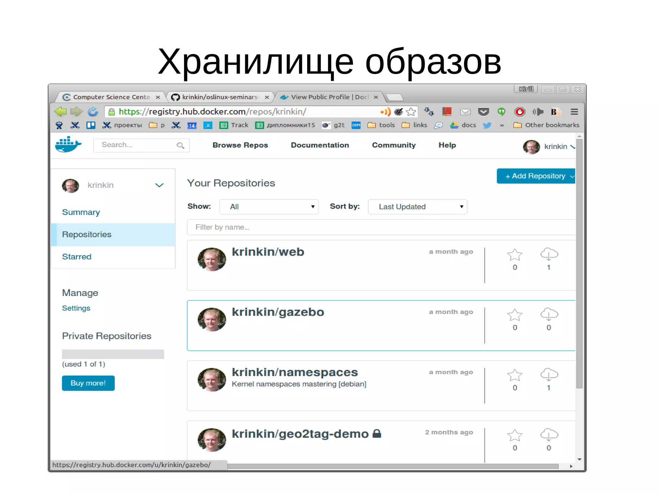Viewport: 660px width, 494px height.
Task: Reload the page with refresh icon
Action: 93,112
